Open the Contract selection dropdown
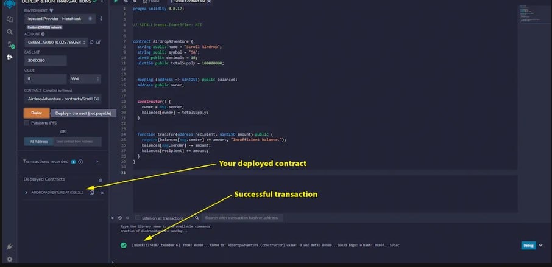Screen dimensions: 552x267 (x=63, y=99)
